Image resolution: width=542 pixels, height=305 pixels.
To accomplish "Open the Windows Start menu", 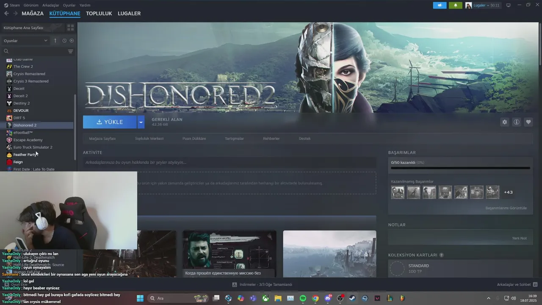I will [140, 298].
